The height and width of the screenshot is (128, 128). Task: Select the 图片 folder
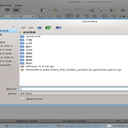click(26, 47)
